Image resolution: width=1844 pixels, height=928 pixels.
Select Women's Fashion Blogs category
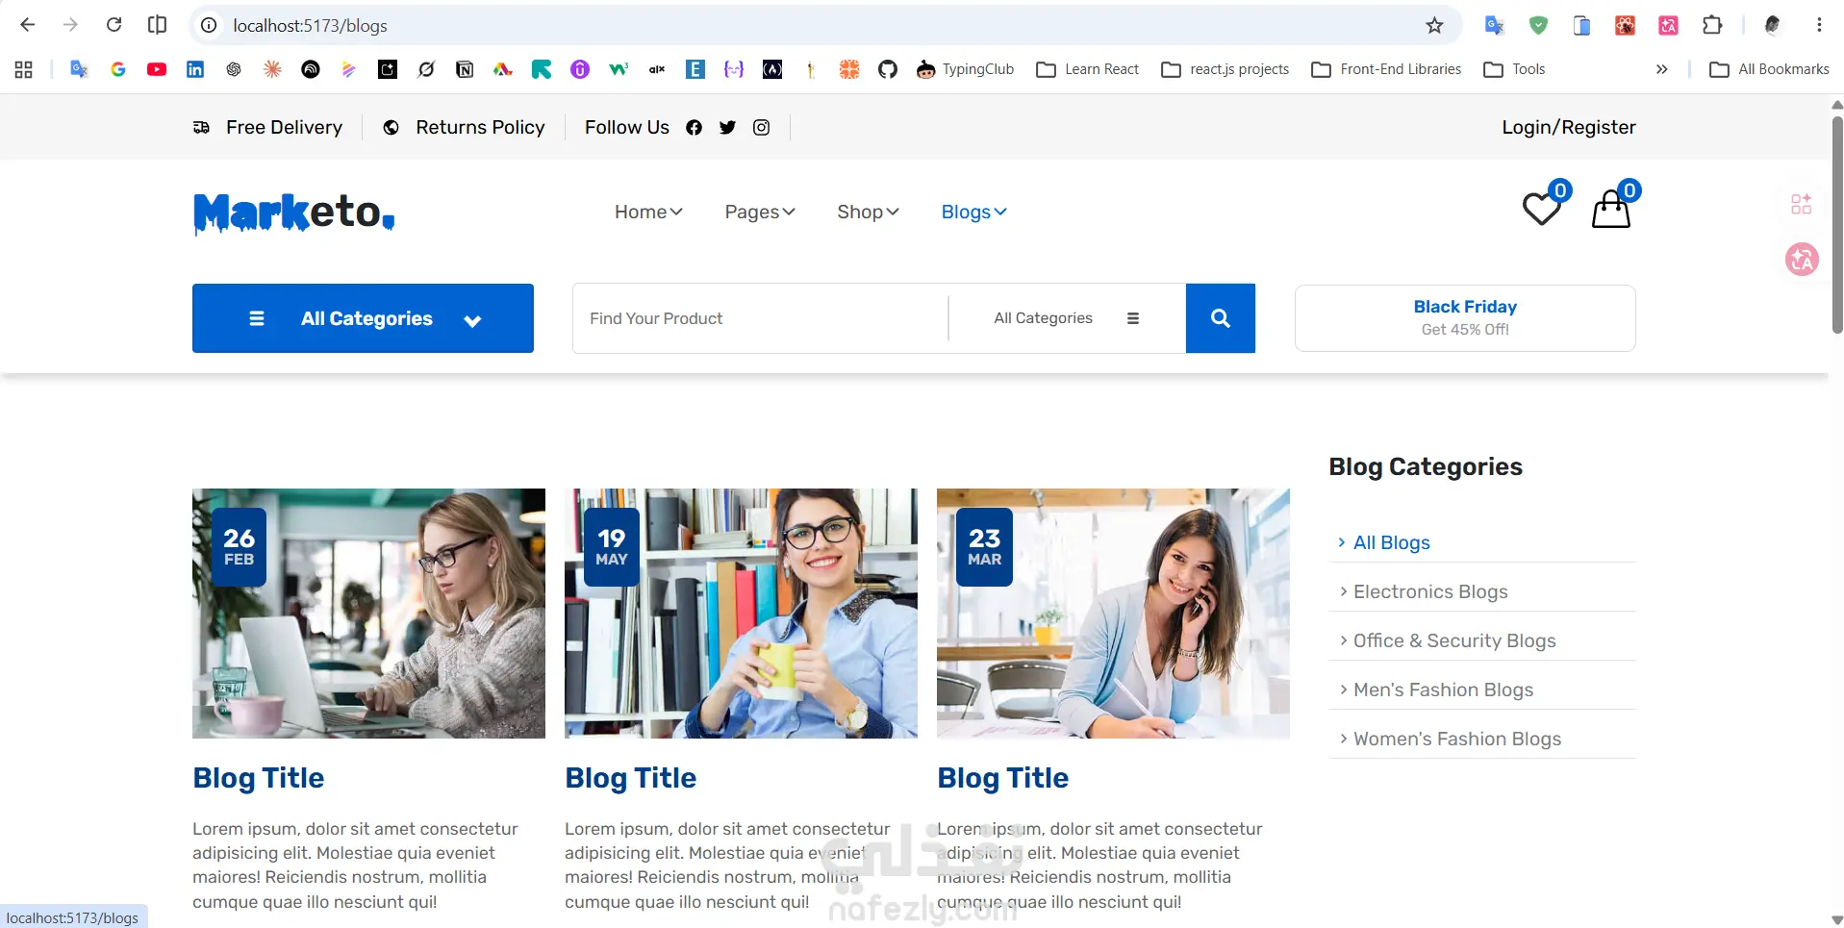pos(1457,739)
